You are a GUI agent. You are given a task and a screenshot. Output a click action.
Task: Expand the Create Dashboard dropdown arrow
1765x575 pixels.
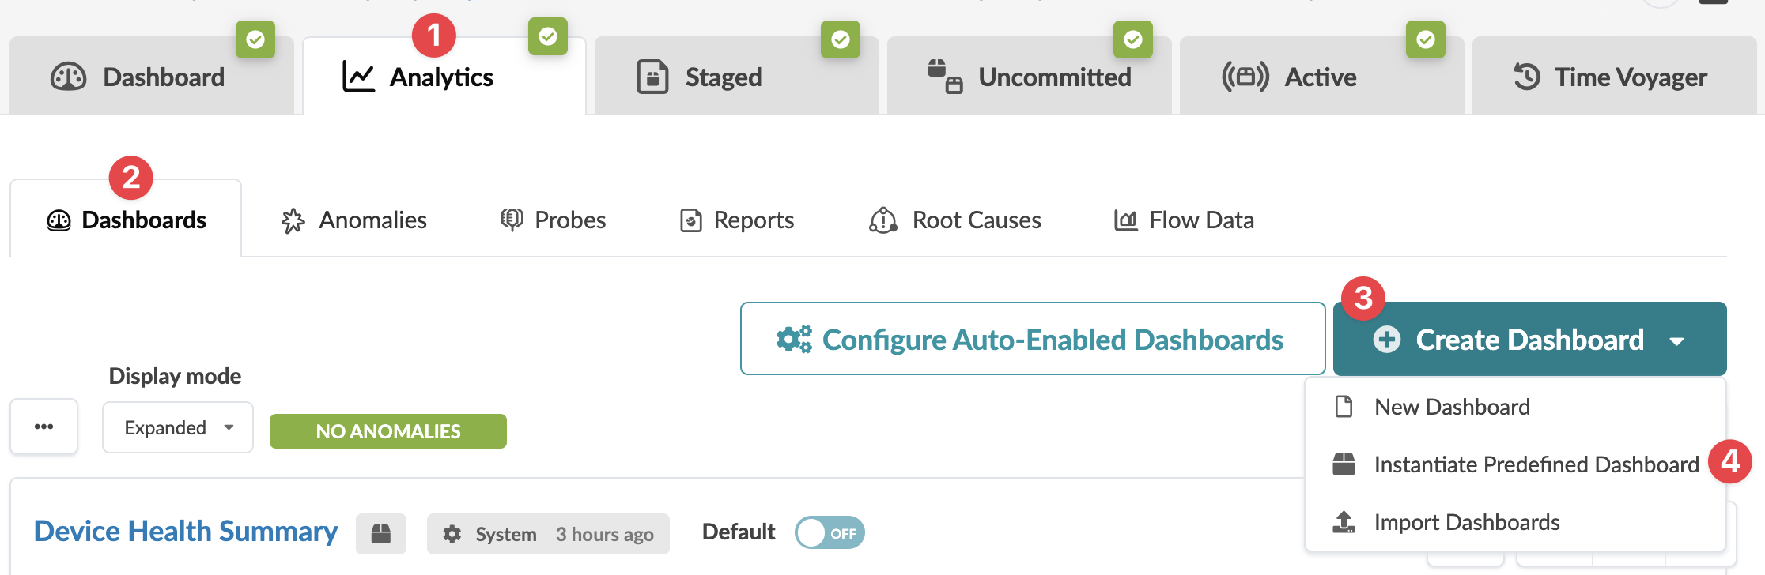[x=1676, y=341]
